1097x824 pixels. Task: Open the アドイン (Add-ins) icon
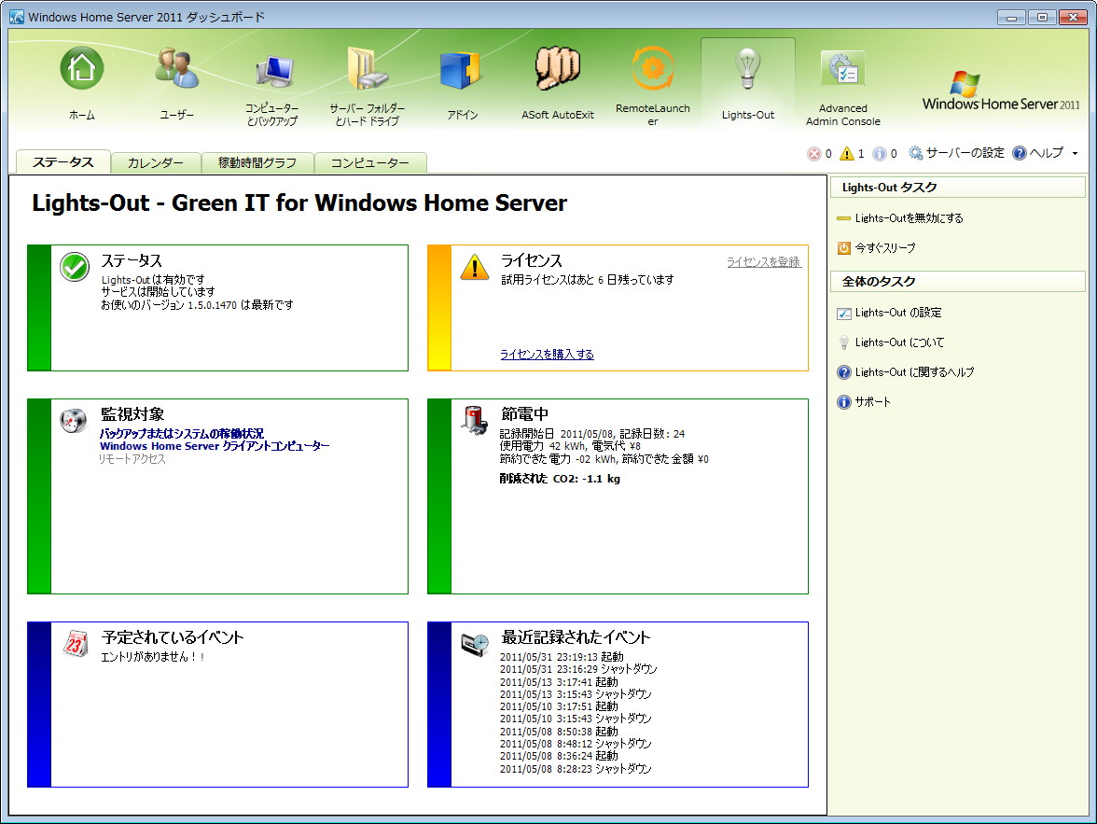(x=462, y=70)
